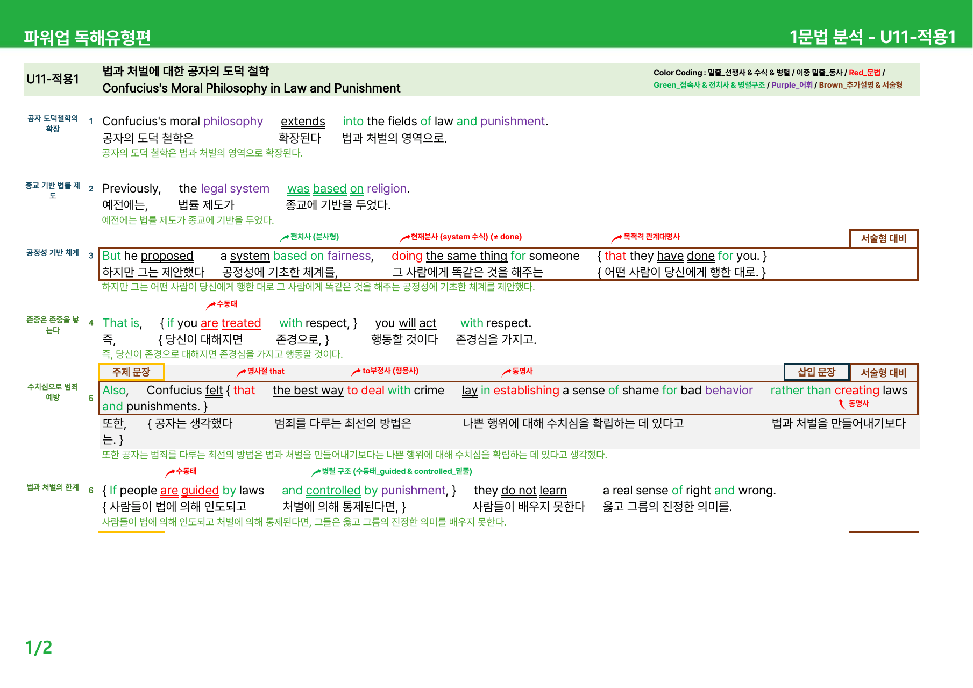Click the '주제 문장' tag above sentence 5

click(x=131, y=372)
